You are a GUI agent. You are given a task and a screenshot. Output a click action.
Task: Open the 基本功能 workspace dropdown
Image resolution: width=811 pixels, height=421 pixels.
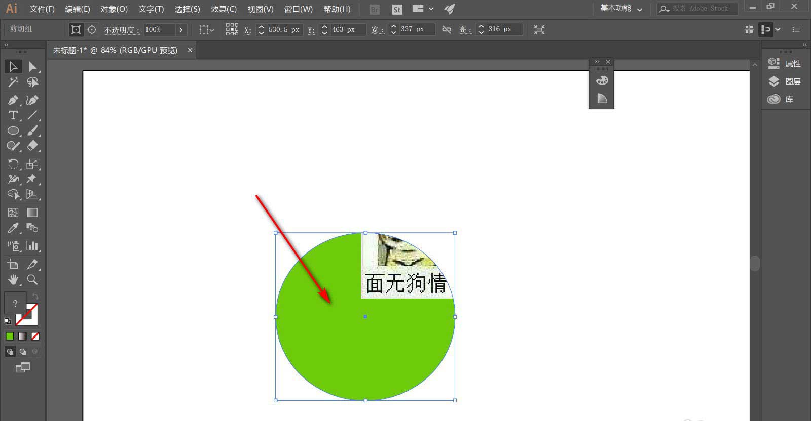point(621,9)
